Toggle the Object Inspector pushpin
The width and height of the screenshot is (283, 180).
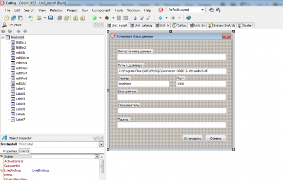96,138
